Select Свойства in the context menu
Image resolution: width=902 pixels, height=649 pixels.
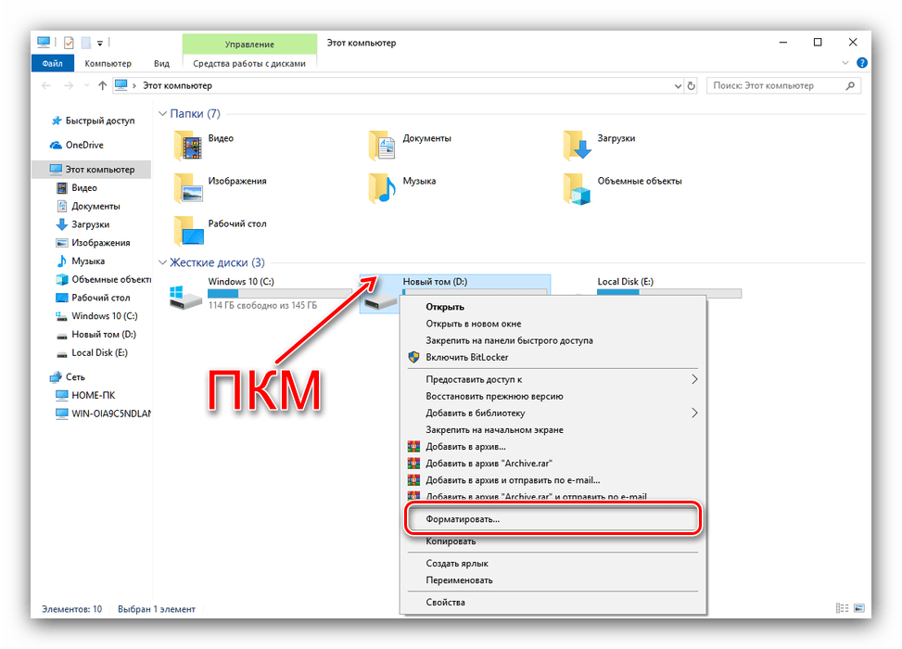coord(445,603)
